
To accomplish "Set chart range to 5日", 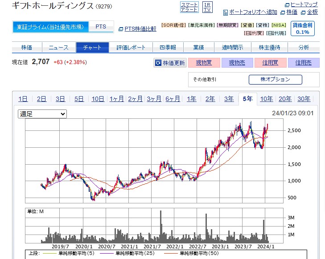I will (79, 99).
